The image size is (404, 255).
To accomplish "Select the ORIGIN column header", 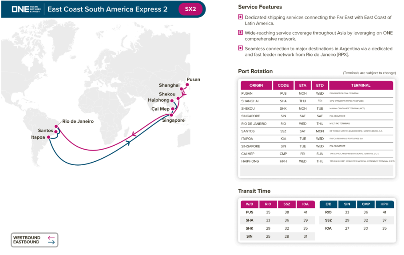I will pyautogui.click(x=256, y=85).
